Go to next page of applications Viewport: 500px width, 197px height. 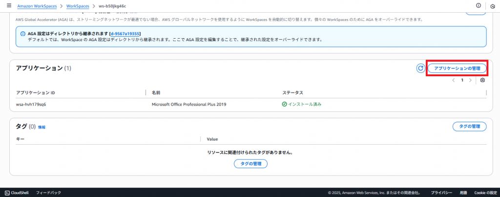(x=470, y=80)
